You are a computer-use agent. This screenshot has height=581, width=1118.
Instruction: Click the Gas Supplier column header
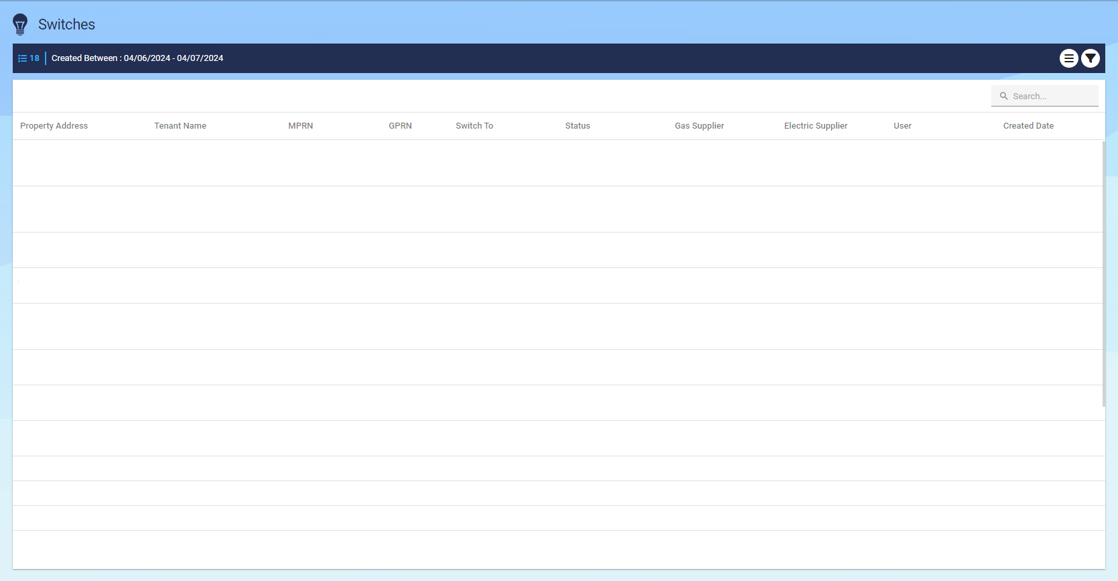point(699,126)
